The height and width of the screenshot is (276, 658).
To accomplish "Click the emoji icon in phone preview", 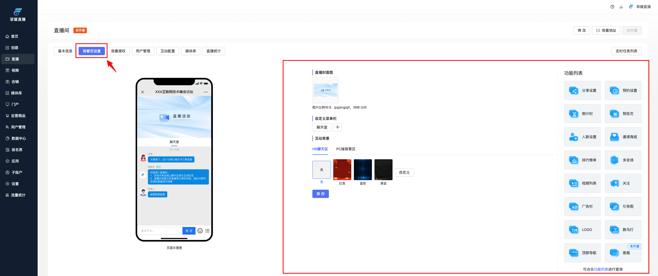I will 200,231.
